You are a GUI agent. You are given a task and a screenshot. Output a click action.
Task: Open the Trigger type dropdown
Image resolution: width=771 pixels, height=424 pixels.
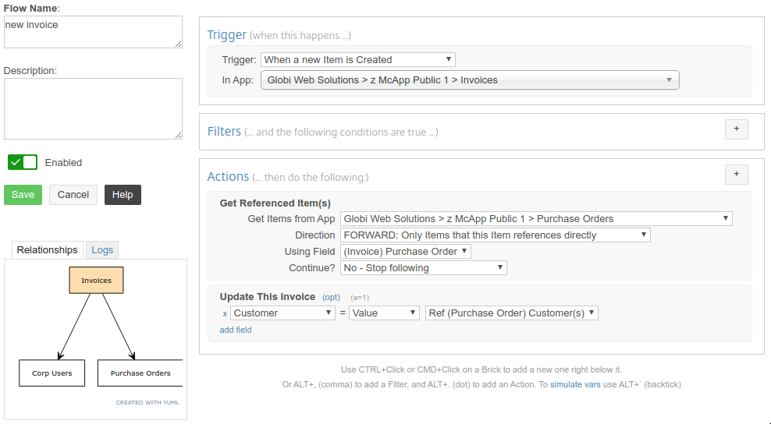coord(358,60)
